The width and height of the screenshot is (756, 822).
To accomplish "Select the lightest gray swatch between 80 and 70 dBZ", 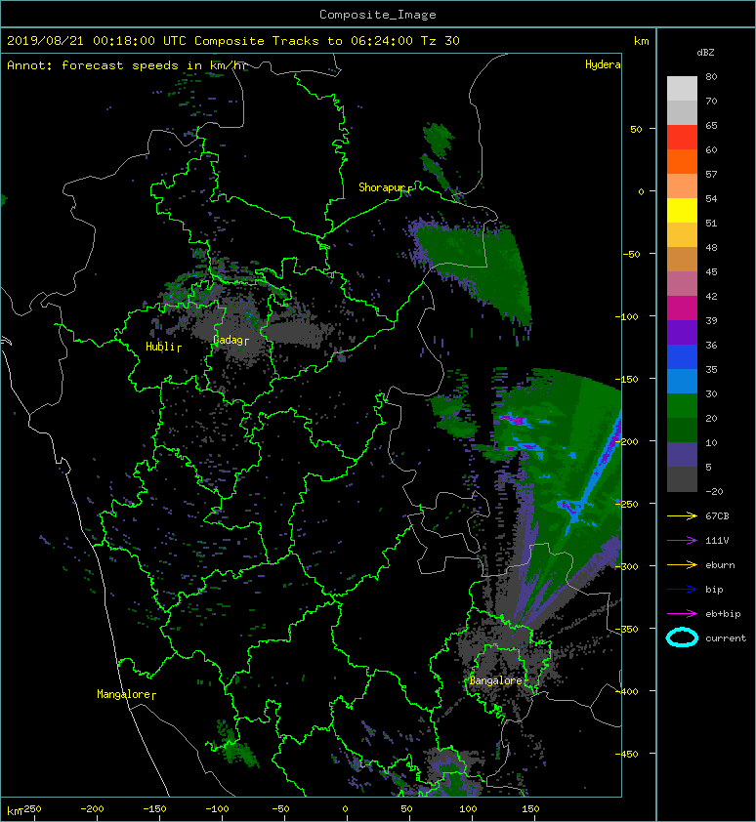I will (x=682, y=89).
